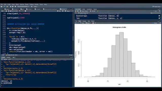The image size is (162, 91).
Task: Click the Source button in editor
Action: pyautogui.click(x=67, y=11)
